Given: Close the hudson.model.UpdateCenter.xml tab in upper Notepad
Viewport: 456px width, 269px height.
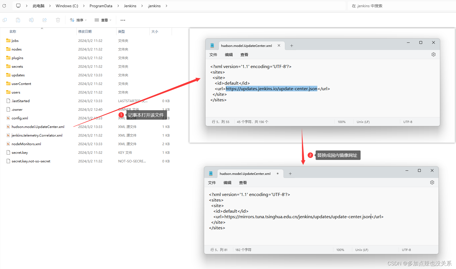Looking at the screenshot, I should pos(279,46).
